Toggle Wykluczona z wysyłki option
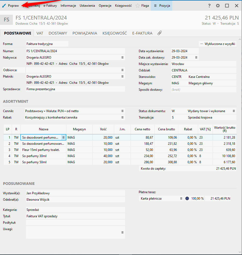 coord(218,44)
